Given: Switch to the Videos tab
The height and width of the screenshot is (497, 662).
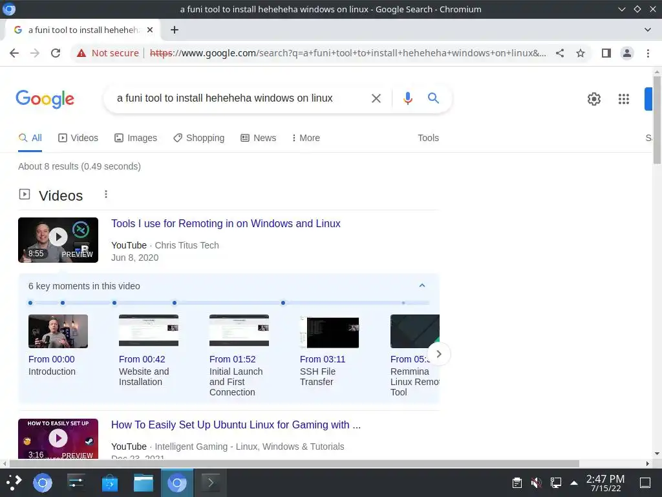Looking at the screenshot, I should (78, 138).
